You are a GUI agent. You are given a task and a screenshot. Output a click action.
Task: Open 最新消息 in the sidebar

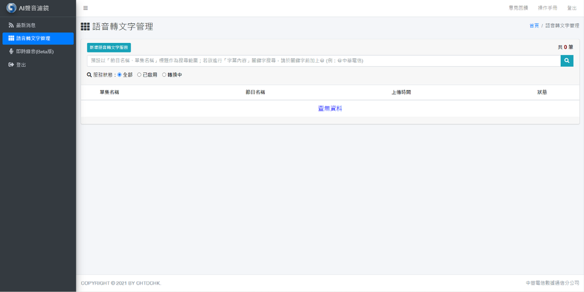pyautogui.click(x=38, y=25)
